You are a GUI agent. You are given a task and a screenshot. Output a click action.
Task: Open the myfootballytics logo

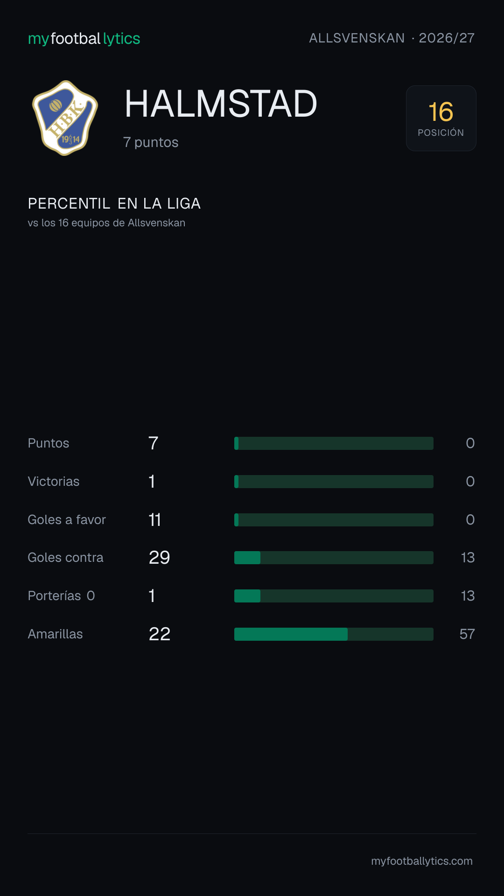pos(84,39)
